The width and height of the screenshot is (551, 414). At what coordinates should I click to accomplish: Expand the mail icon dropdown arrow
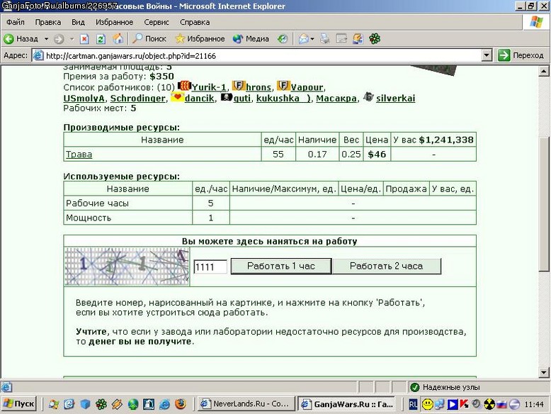click(x=312, y=39)
